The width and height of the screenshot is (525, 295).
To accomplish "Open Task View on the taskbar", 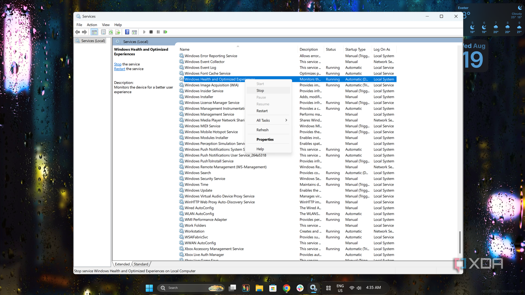I will pos(233,288).
